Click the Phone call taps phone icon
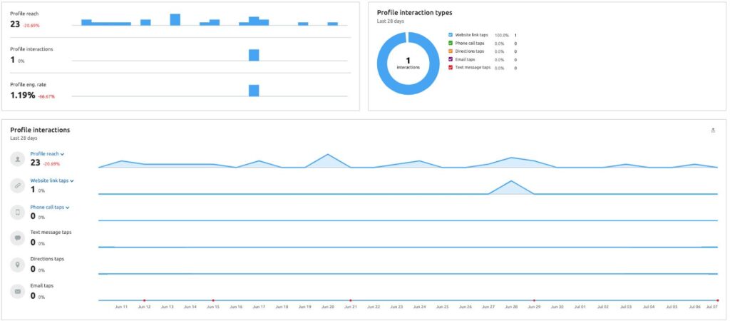 tap(17, 212)
